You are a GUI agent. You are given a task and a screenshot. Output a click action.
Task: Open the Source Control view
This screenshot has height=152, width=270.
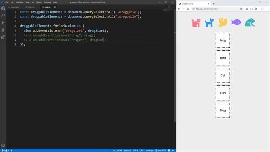[x=3, y=22]
